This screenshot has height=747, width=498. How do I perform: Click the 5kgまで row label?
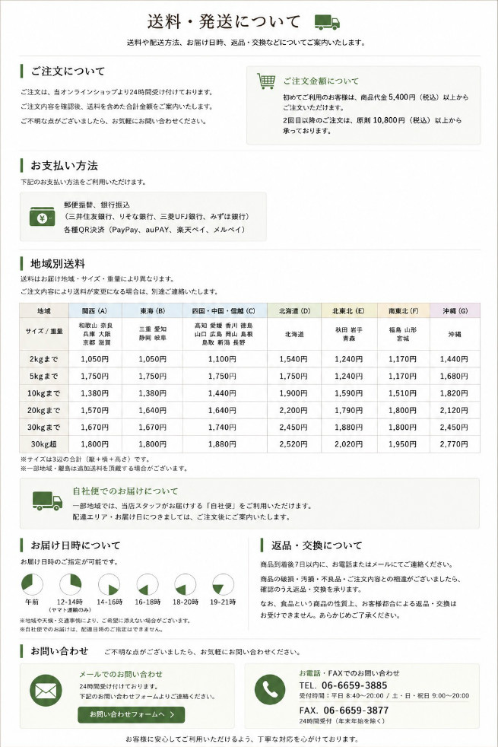point(44,376)
